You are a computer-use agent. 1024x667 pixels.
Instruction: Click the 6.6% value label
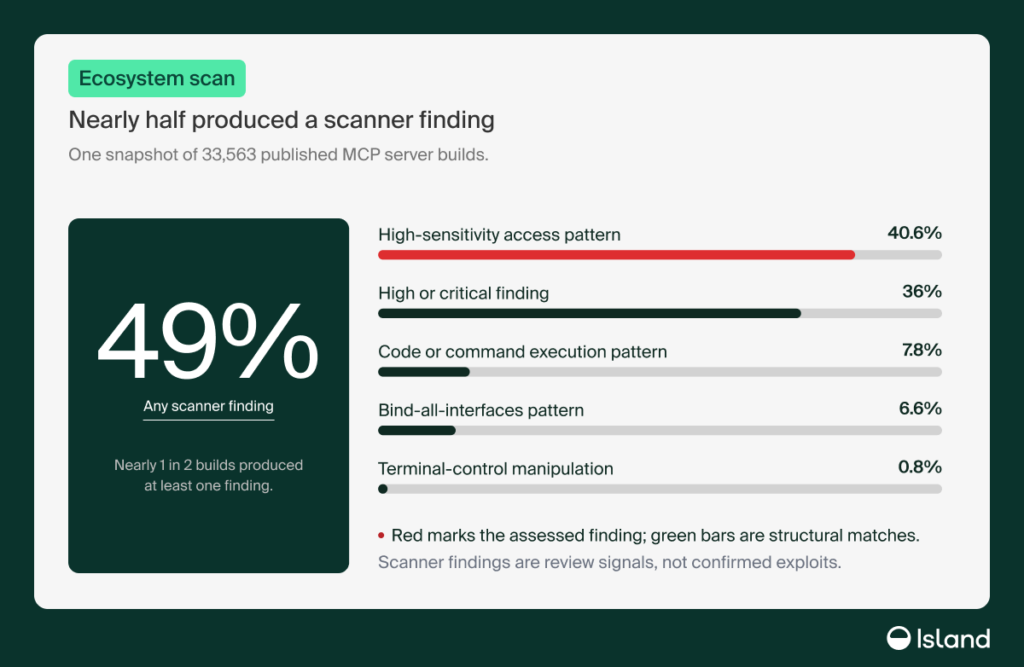(x=920, y=409)
